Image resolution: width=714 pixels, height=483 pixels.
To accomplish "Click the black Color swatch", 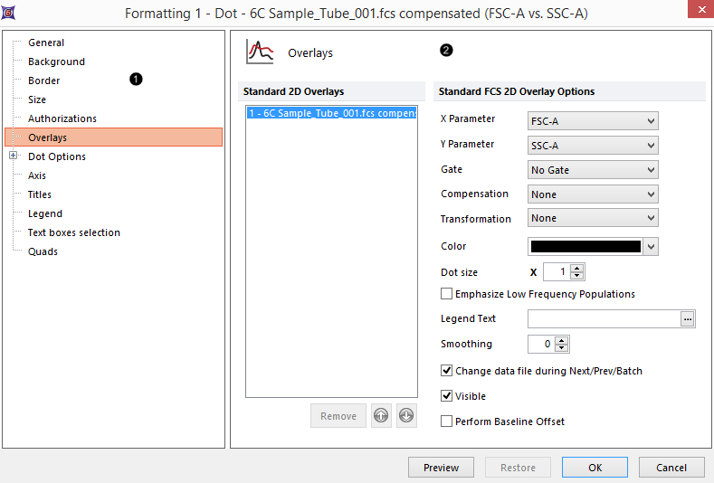I will point(585,246).
